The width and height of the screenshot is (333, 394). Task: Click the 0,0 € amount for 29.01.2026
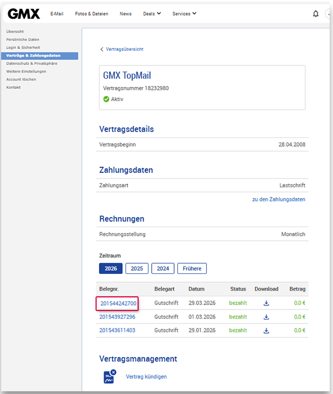point(300,331)
